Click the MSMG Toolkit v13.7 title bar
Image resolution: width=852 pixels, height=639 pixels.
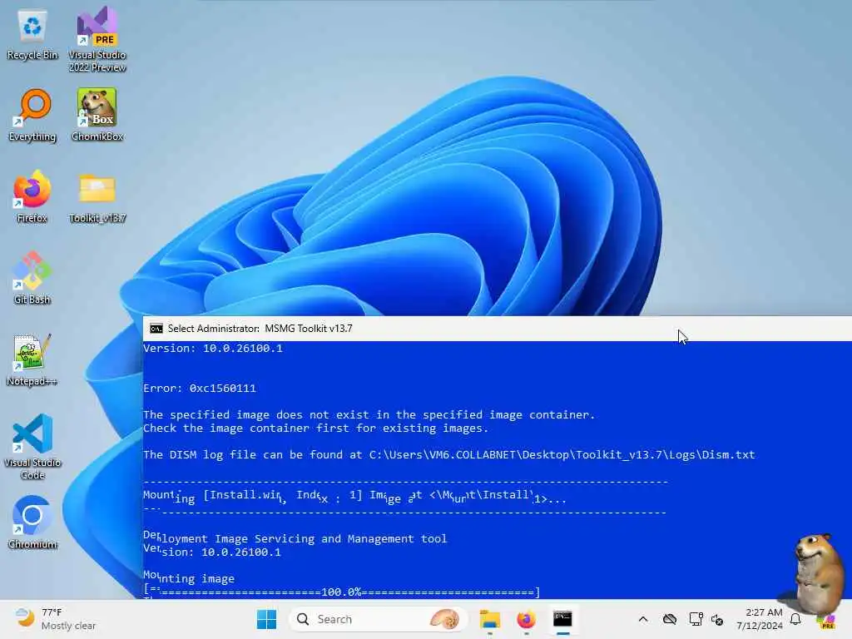(498, 328)
